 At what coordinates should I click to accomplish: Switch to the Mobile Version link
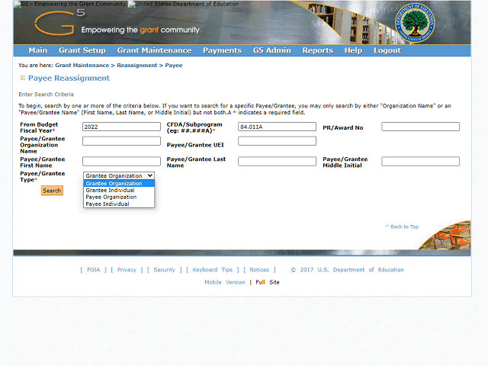[x=225, y=282]
